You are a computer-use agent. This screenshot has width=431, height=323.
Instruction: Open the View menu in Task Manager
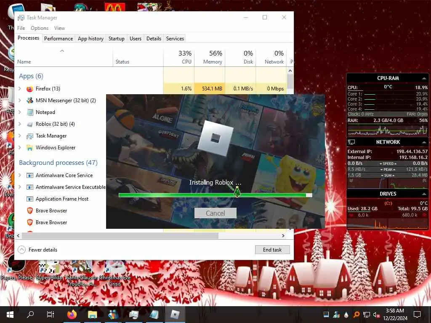point(59,28)
